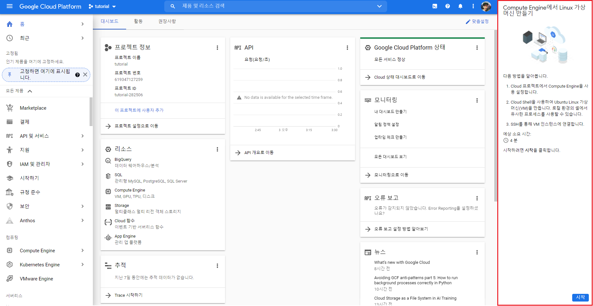The image size is (593, 306).
Task: Click 모든 대시보드 보기 link
Action: pyautogui.click(x=390, y=157)
